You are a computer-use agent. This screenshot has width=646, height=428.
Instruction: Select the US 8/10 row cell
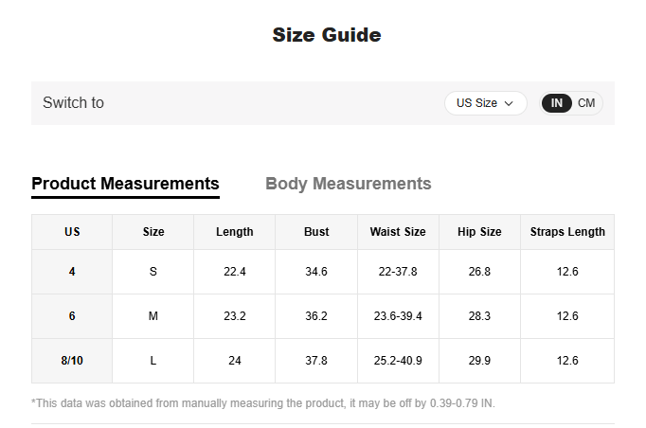(72, 361)
